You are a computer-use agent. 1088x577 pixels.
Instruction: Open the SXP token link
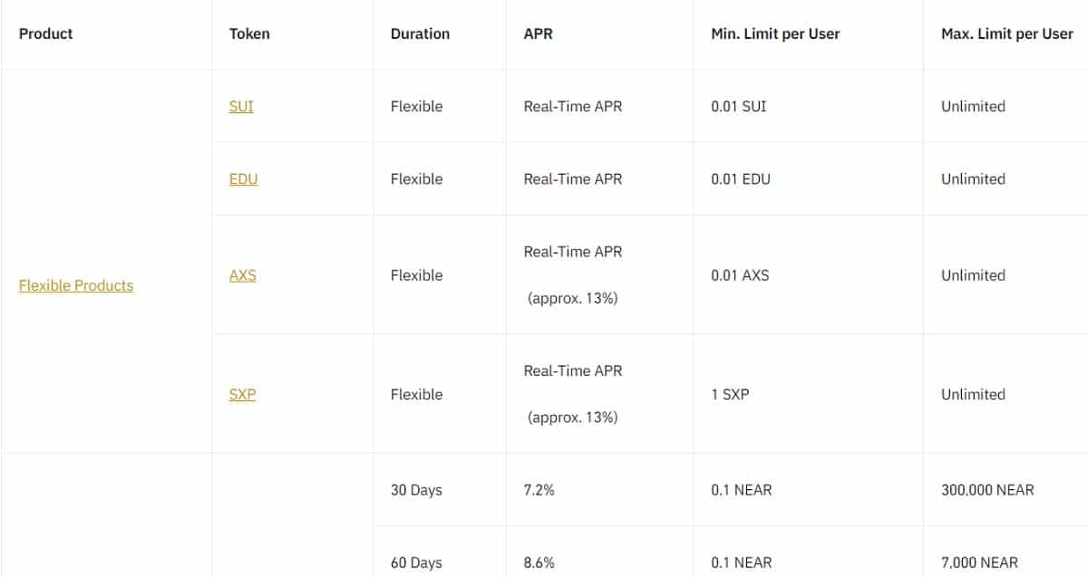(242, 394)
